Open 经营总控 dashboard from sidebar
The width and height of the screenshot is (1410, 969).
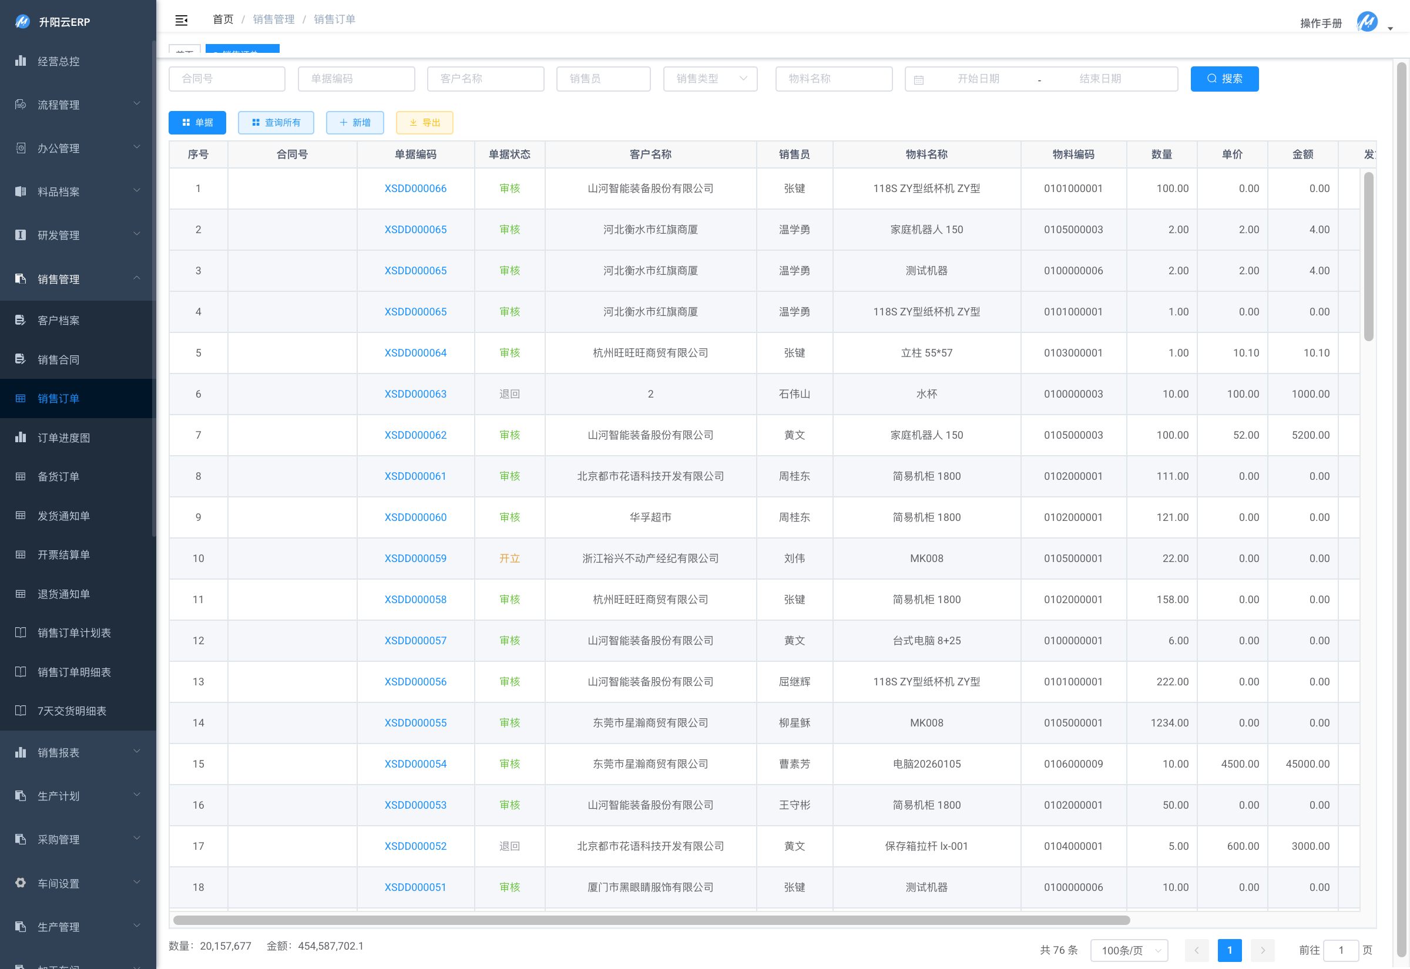click(58, 61)
